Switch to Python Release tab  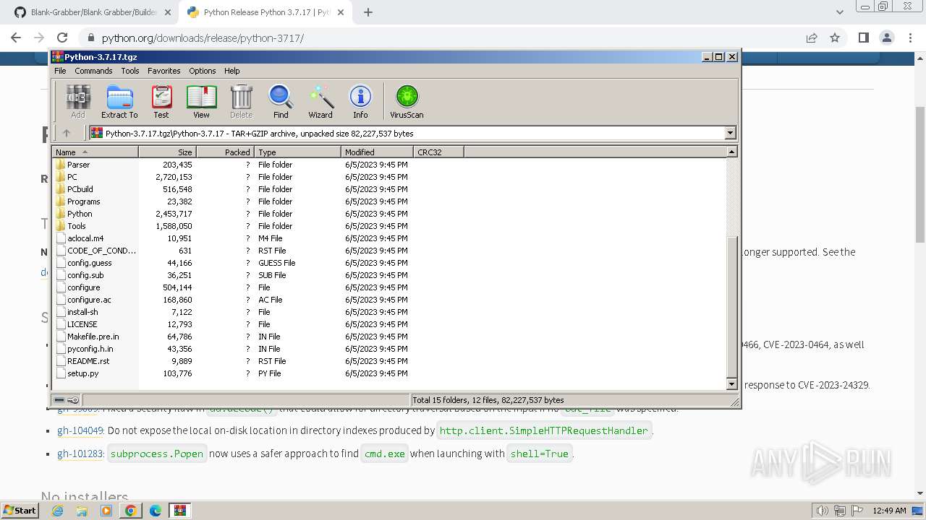265,12
